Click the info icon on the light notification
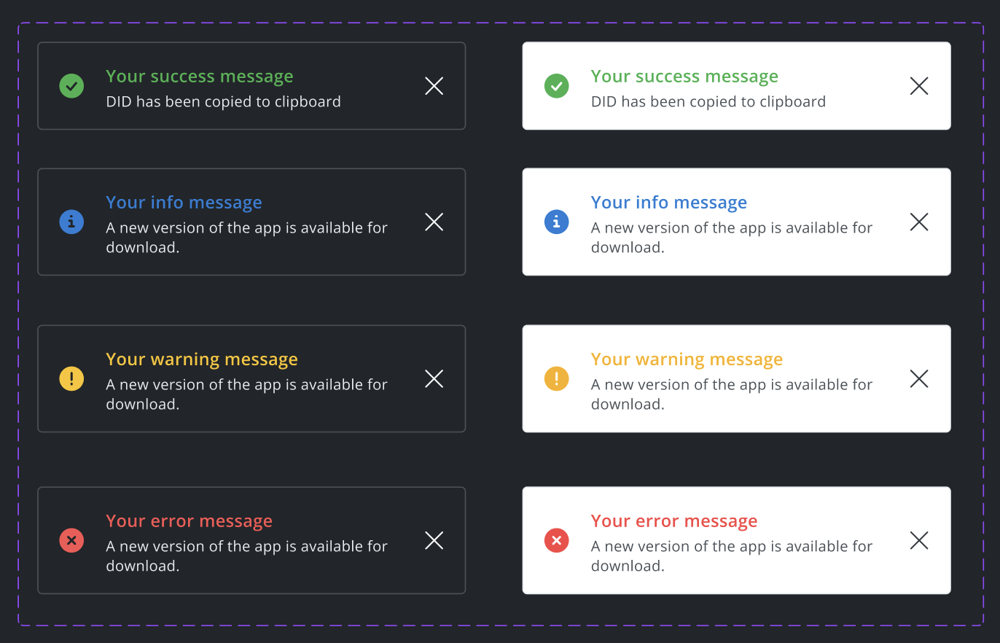This screenshot has height=643, width=1000. [557, 222]
